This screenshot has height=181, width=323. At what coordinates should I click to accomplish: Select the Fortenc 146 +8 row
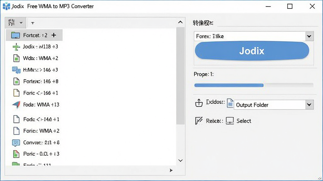click(x=35, y=81)
